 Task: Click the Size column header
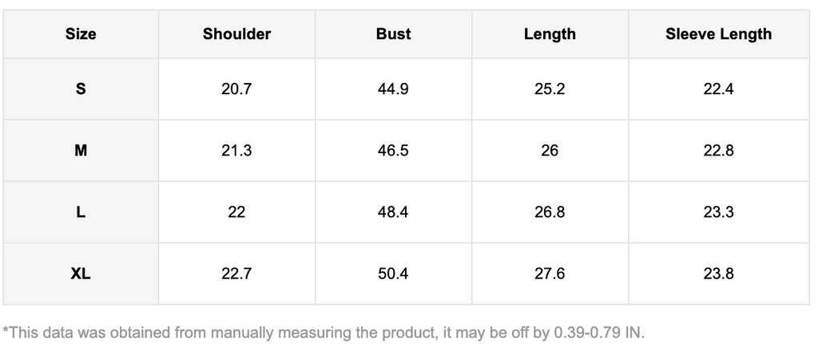click(x=81, y=34)
